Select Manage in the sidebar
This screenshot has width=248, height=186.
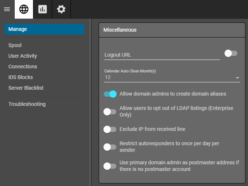click(44, 29)
